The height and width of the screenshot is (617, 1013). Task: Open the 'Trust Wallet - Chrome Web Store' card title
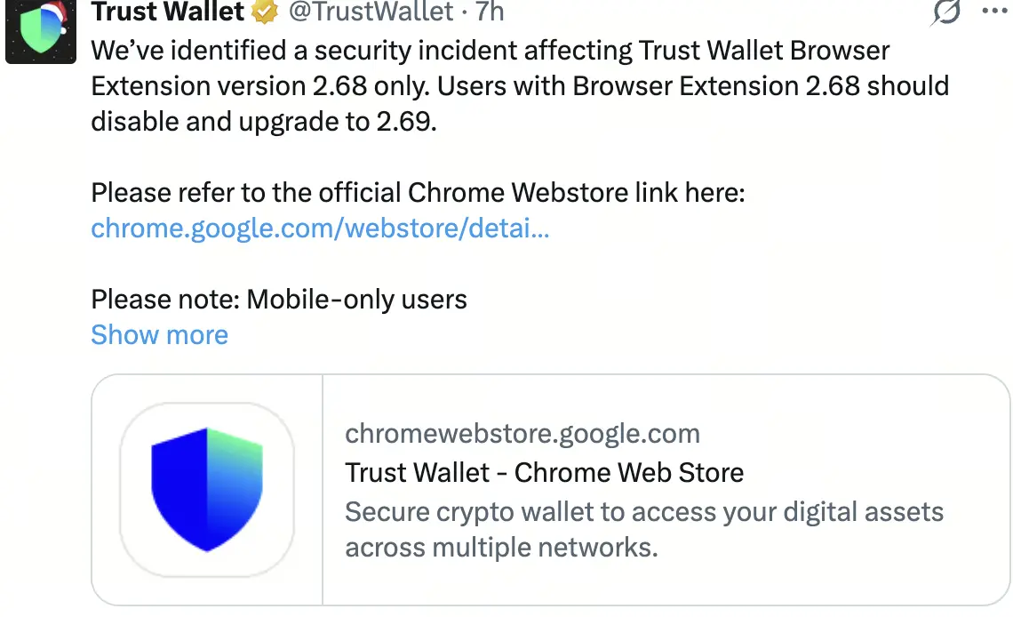coord(544,472)
